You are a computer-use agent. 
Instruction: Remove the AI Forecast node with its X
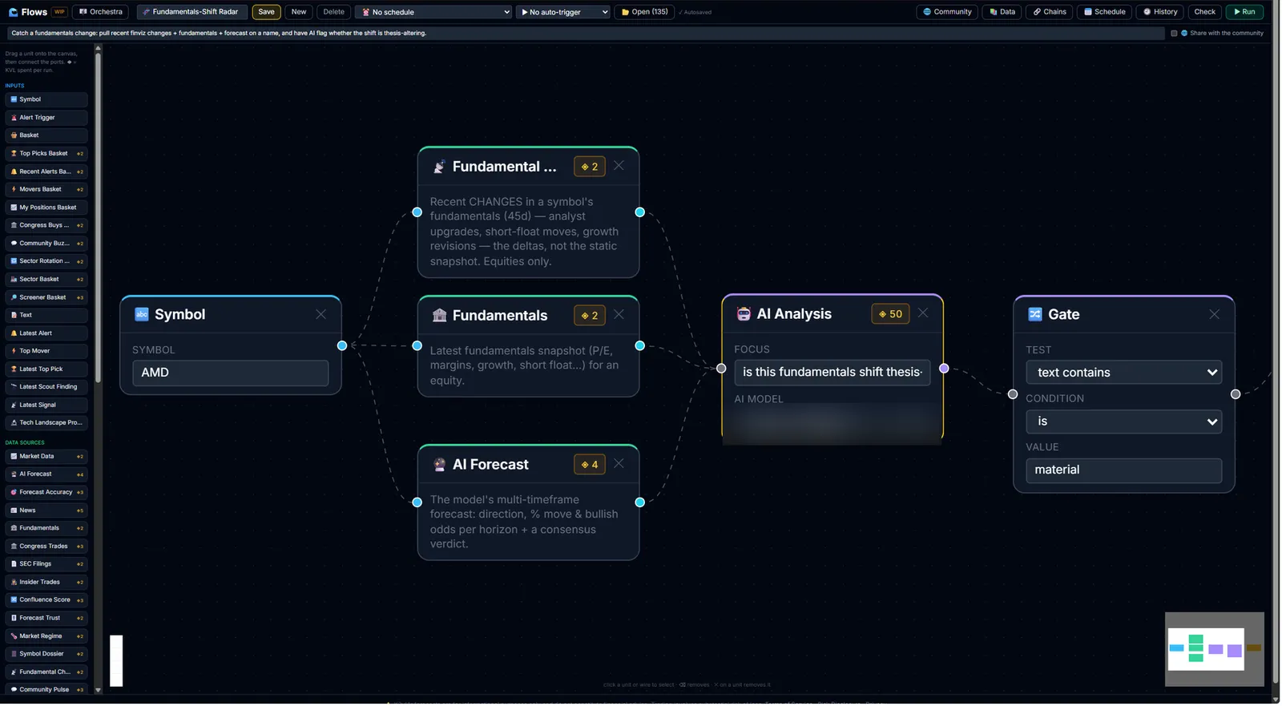coord(619,464)
